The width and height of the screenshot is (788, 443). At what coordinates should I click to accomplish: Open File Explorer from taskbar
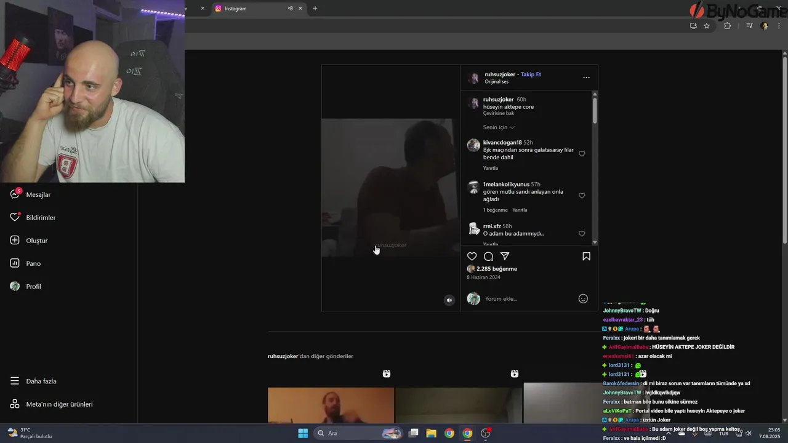[432, 433]
